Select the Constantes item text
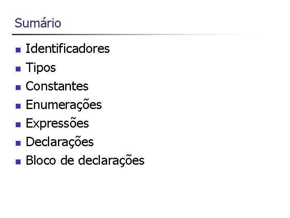The image size is (290, 218). [x=57, y=86]
